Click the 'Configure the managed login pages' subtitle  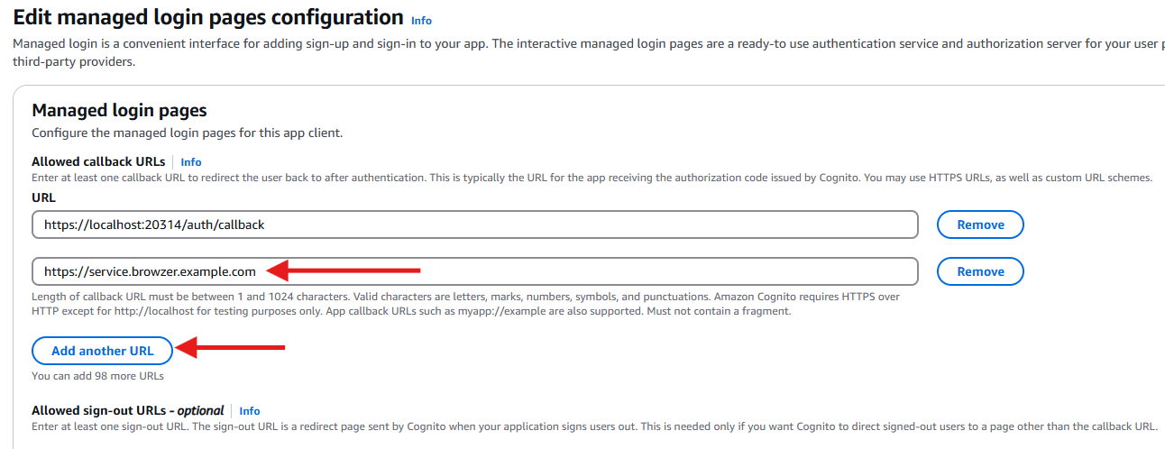click(187, 133)
